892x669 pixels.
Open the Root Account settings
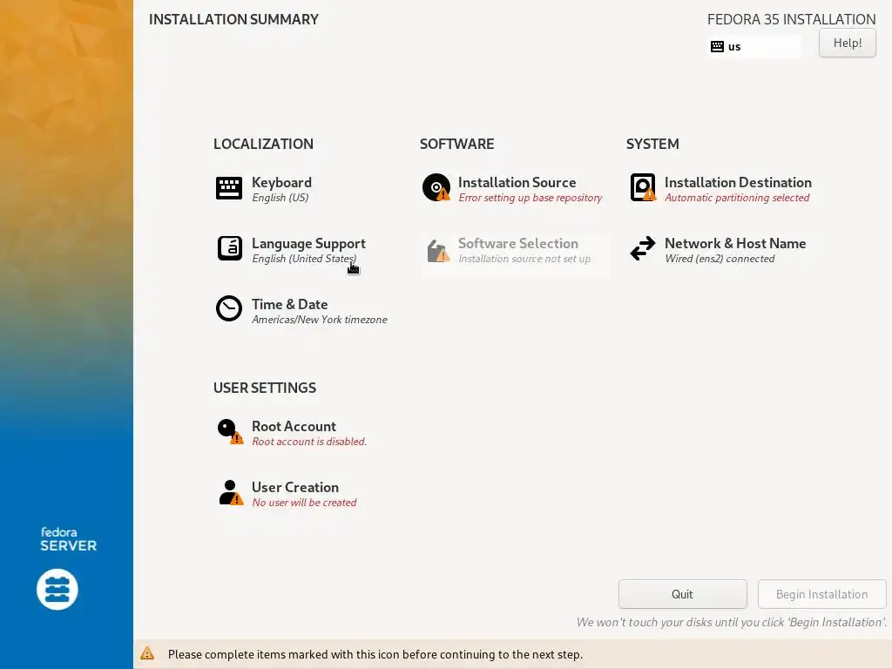(294, 427)
